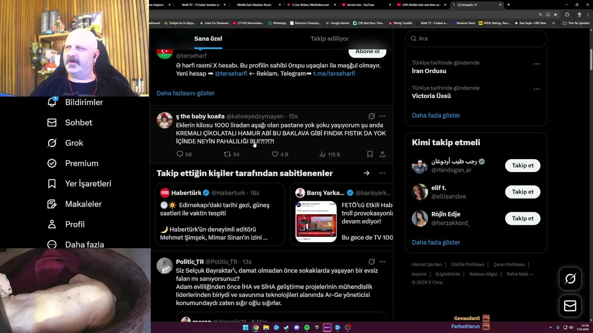The height and width of the screenshot is (333, 593).
Task: Show more follow suggestions link
Action: tap(436, 242)
